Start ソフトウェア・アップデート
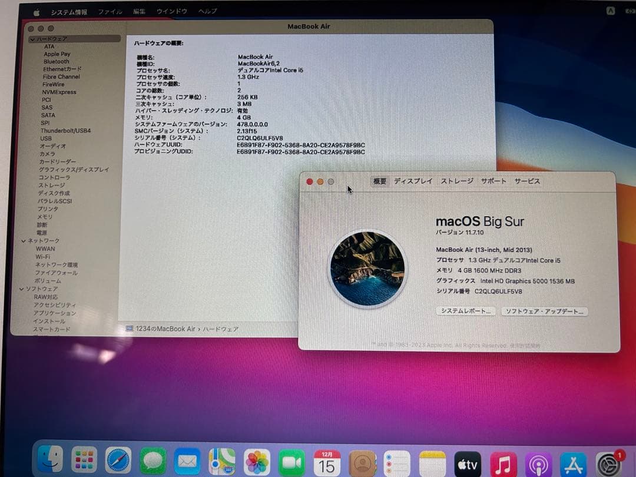The image size is (636, 477). click(x=544, y=310)
